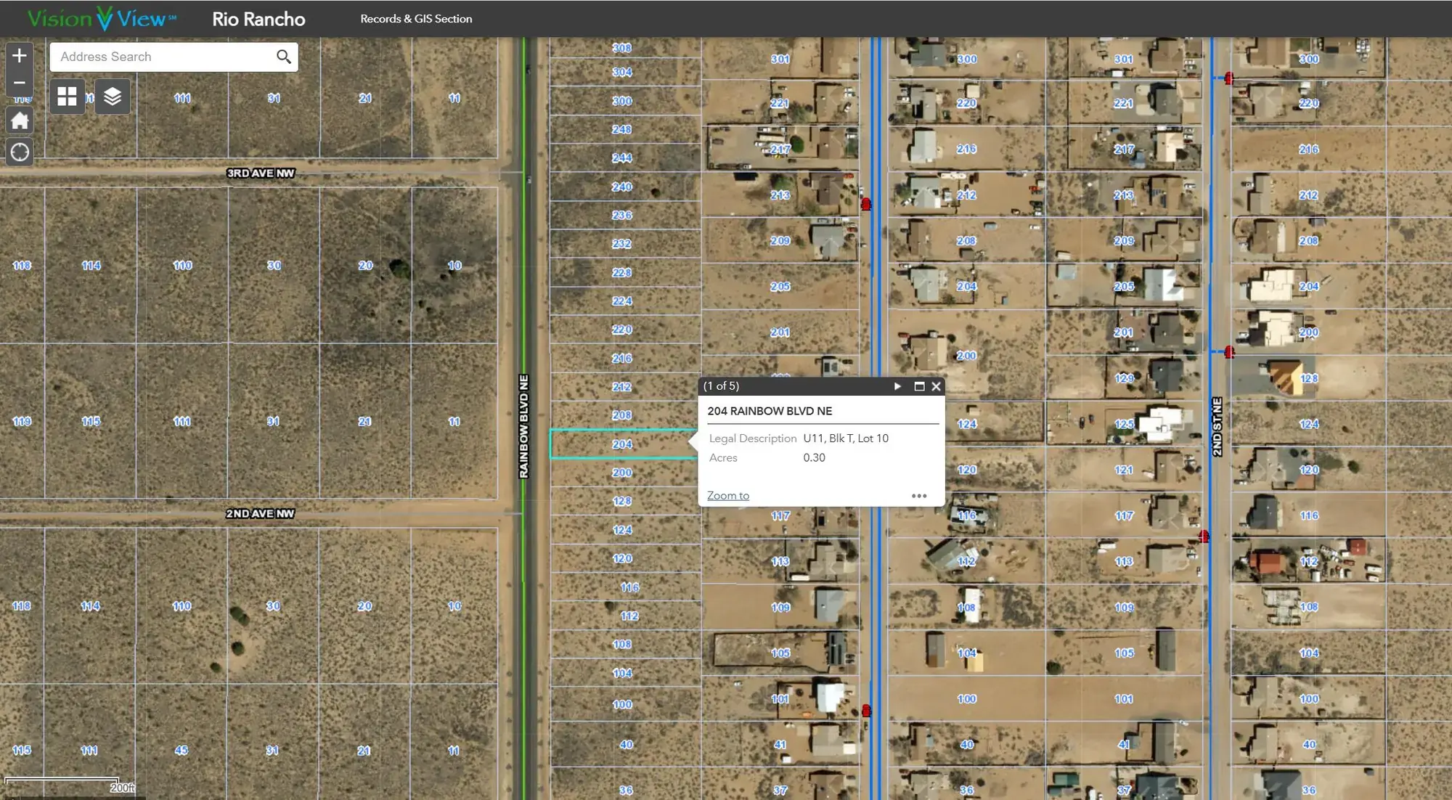Click the default extent home icon
Viewport: 1452px width, 800px height.
pos(20,121)
